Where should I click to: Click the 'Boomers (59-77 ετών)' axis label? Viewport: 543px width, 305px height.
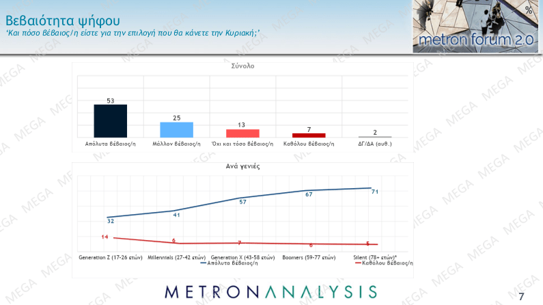[309, 257]
